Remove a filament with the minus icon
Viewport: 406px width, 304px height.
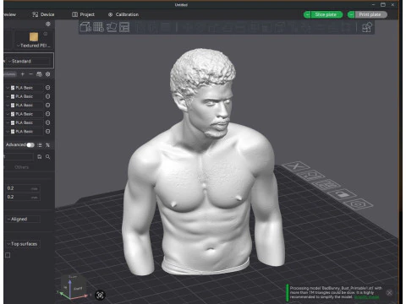point(30,74)
